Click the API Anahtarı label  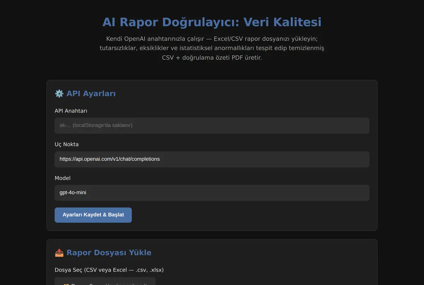pos(71,111)
